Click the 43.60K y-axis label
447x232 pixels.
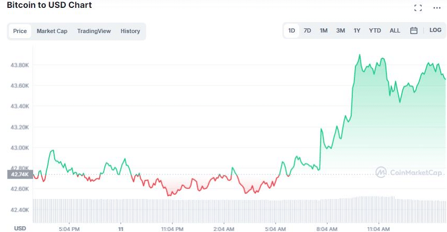(19, 86)
